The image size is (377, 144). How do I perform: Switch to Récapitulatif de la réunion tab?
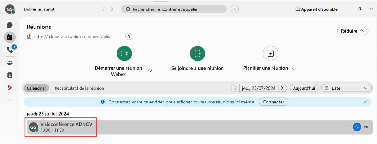[x=79, y=88]
